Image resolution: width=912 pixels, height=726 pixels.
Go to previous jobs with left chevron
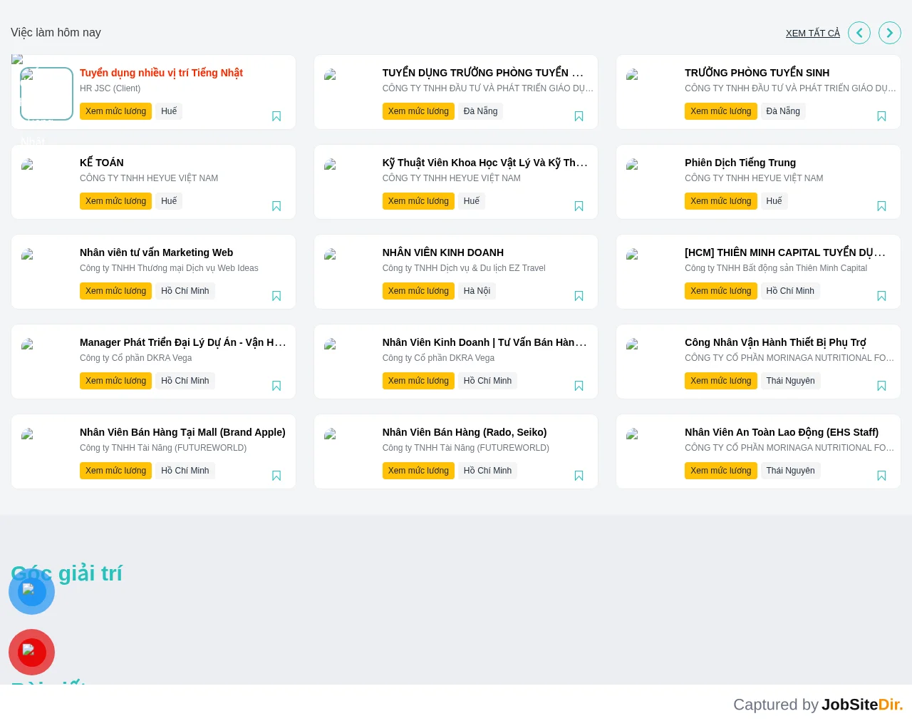coord(859,33)
